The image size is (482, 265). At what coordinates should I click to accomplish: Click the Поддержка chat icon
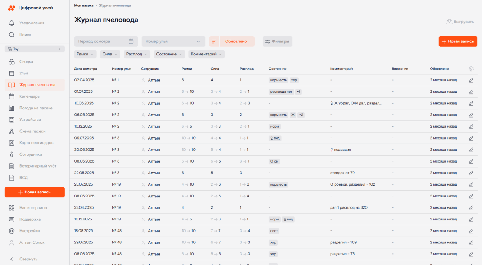pos(12,219)
